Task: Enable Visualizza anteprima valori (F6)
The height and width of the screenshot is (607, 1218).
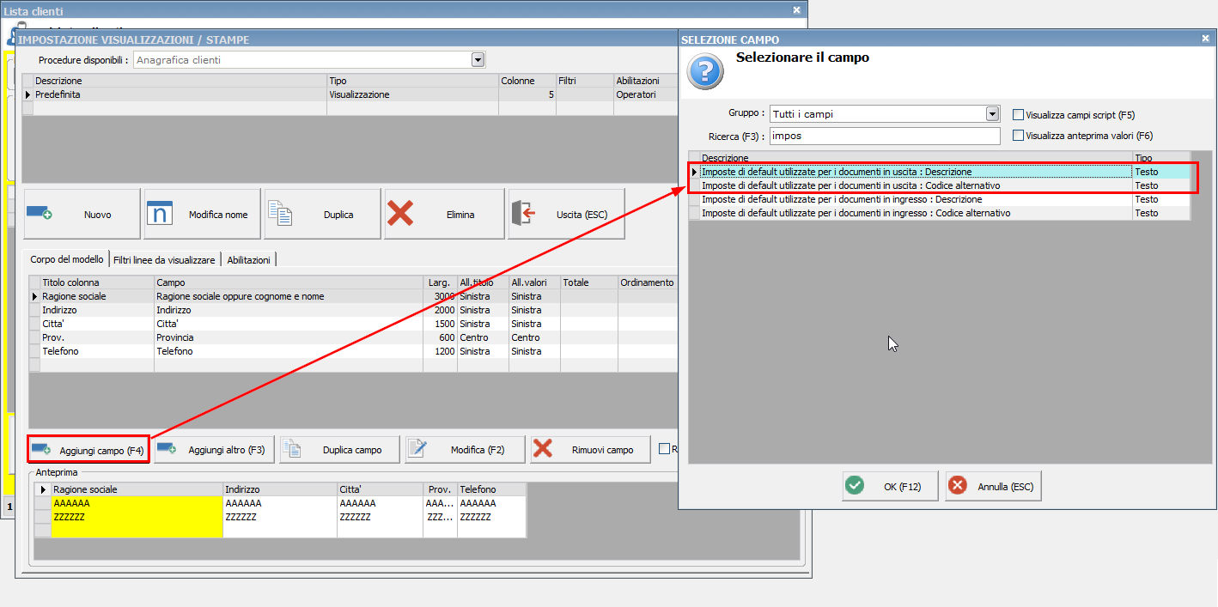Action: click(x=1019, y=135)
